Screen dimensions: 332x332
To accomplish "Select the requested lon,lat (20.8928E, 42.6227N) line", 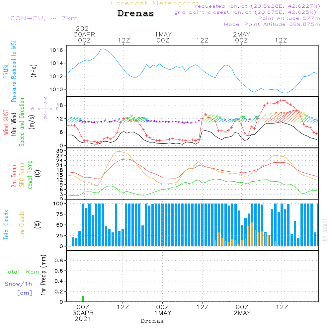I will pyautogui.click(x=258, y=6).
